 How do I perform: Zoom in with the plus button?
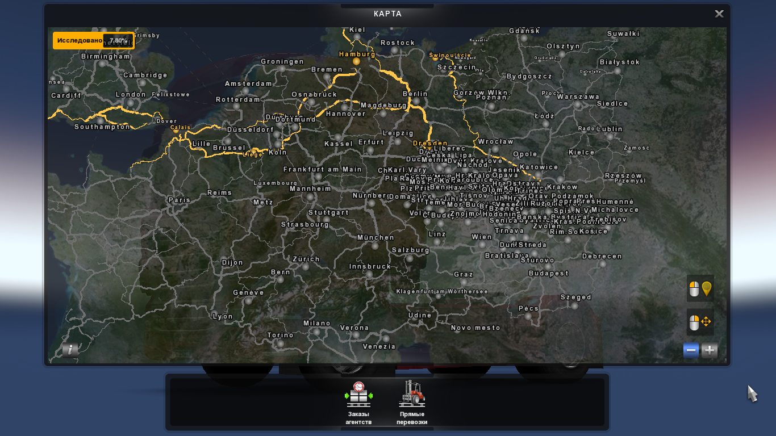pos(709,350)
